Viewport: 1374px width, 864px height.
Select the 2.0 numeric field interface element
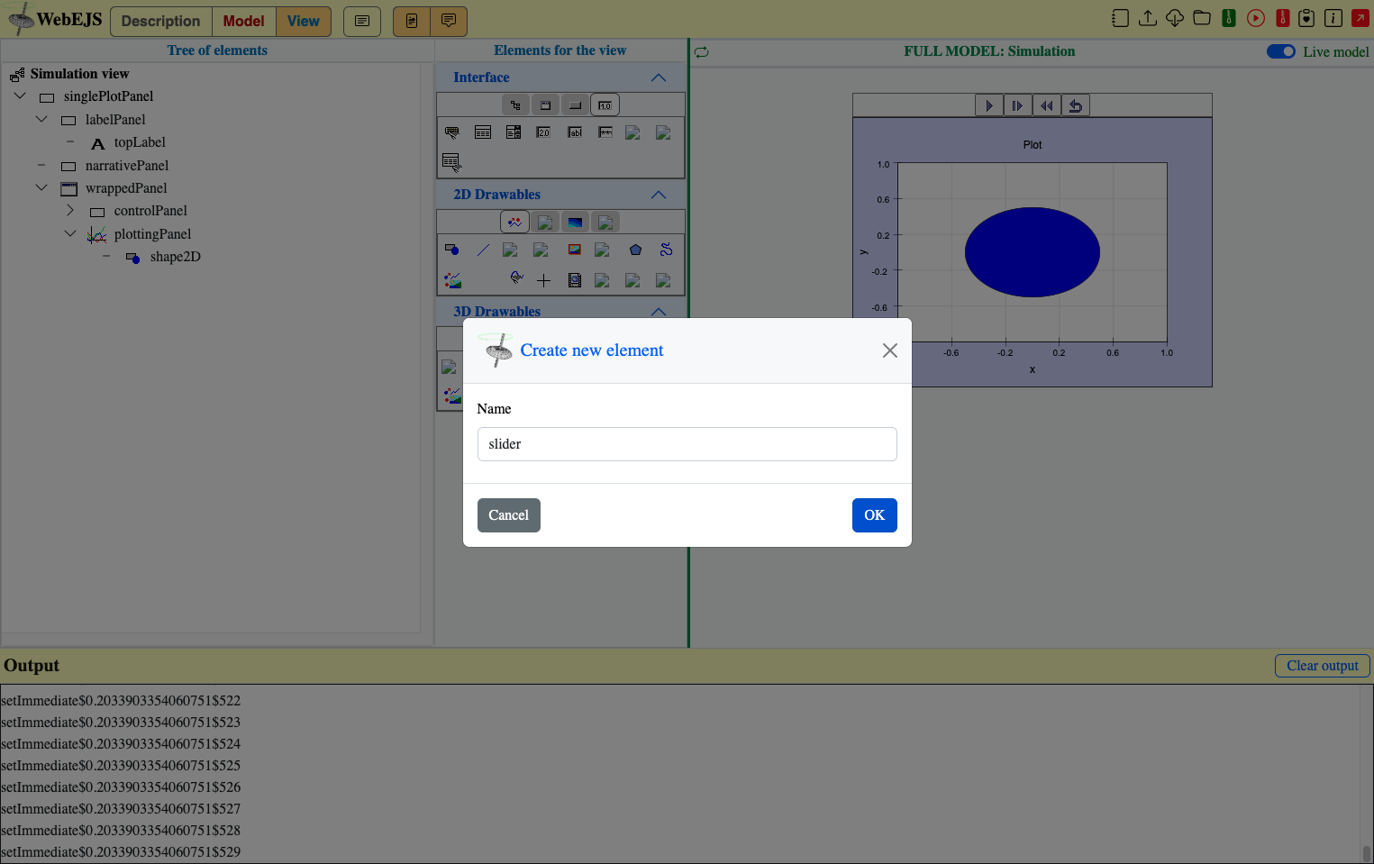[543, 132]
